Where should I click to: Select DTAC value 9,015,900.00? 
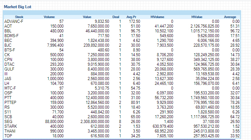[98, 64]
